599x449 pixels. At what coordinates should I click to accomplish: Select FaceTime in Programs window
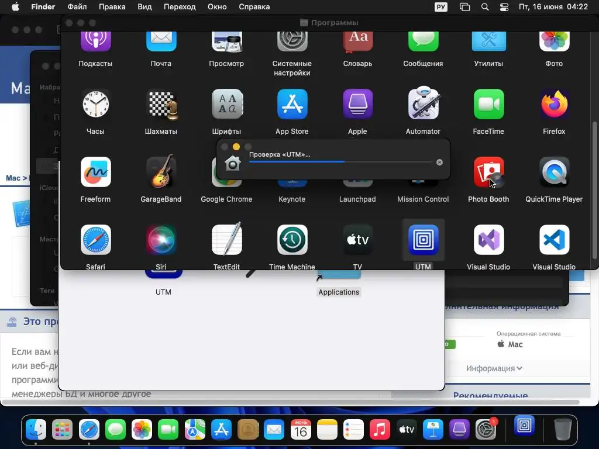pos(488,104)
